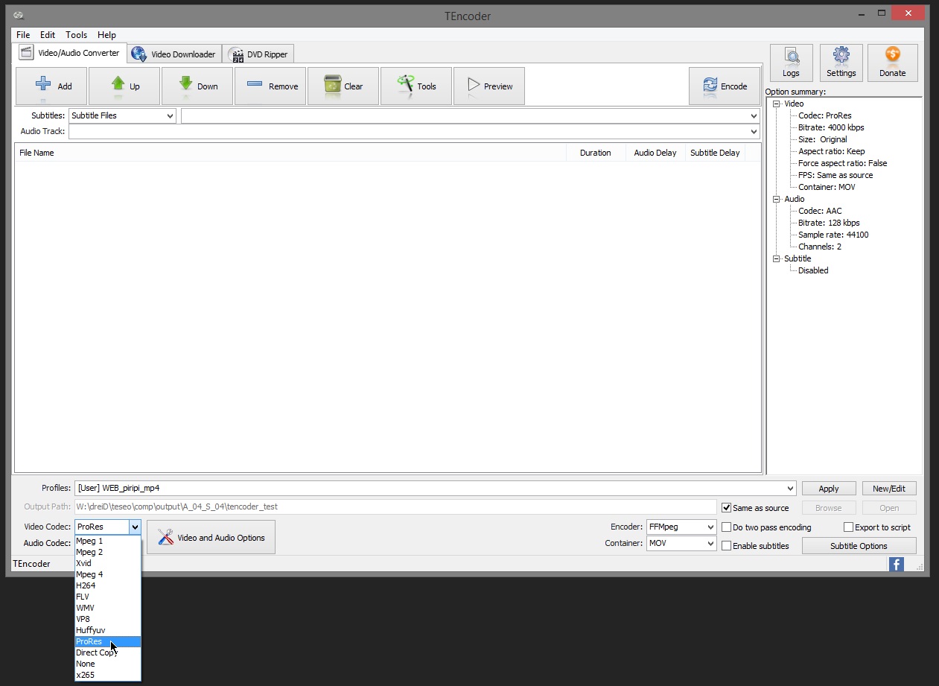Click New/Edit profile button
The height and width of the screenshot is (686, 939).
point(889,489)
